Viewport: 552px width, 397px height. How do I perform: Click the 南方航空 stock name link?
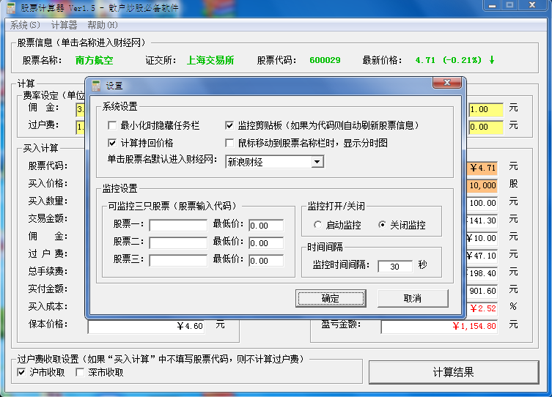[x=95, y=60]
